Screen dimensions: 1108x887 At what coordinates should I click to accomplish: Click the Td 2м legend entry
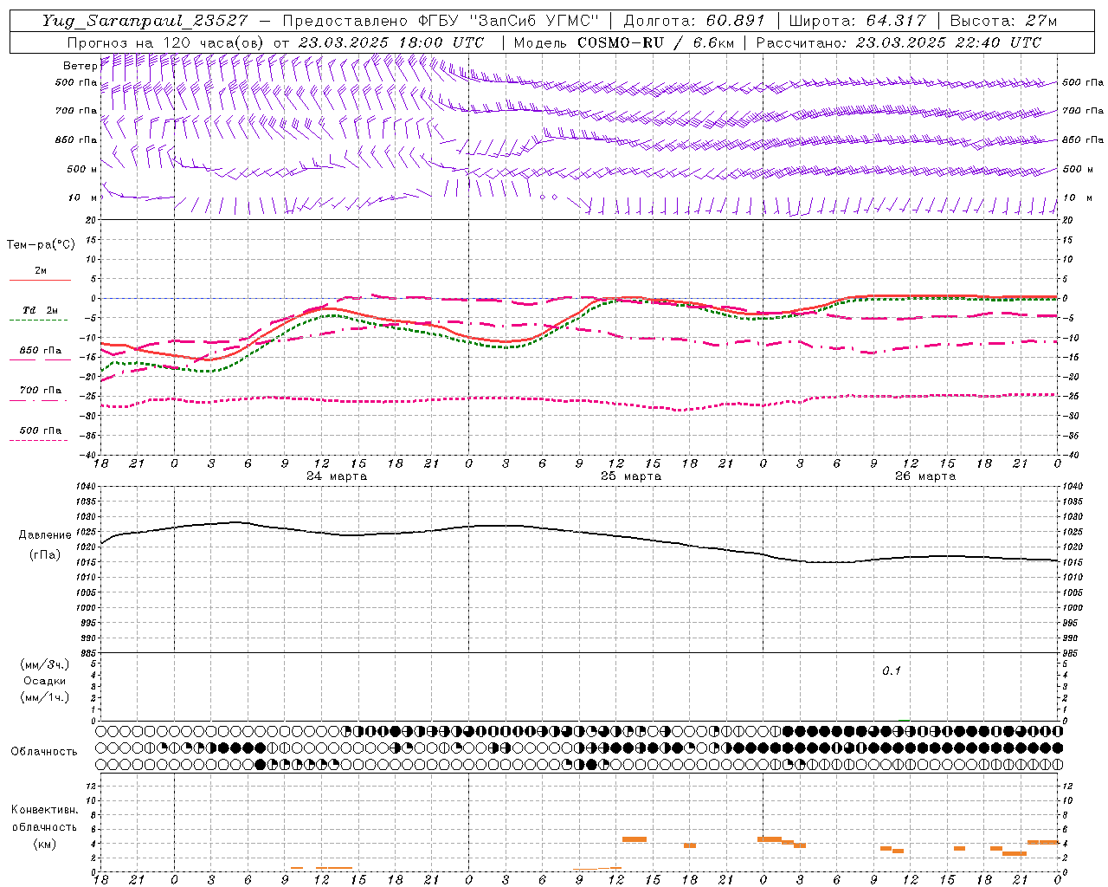click(40, 310)
